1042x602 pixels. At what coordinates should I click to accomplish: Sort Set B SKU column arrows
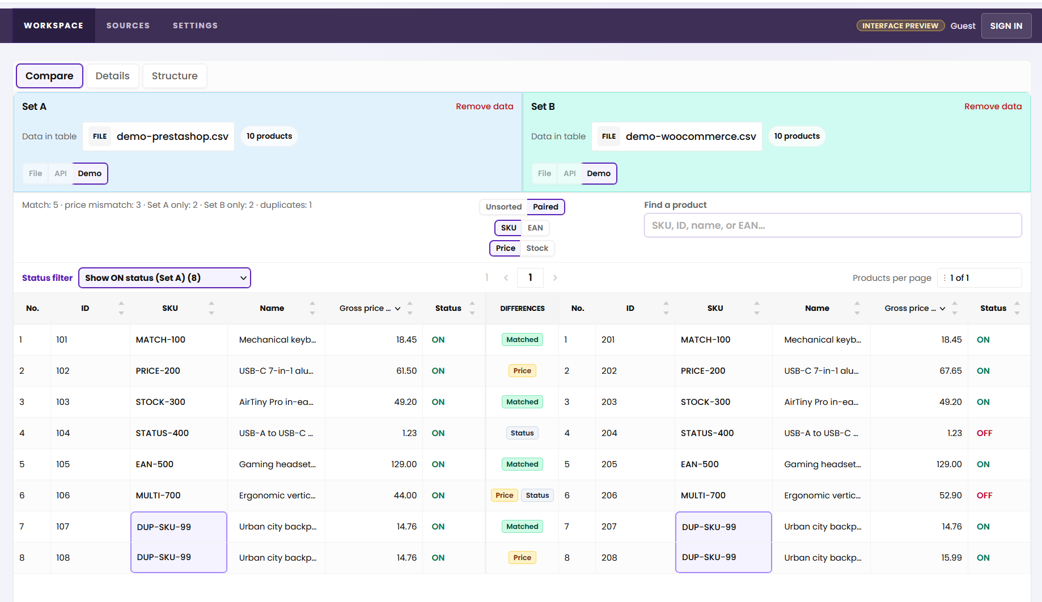[757, 308]
